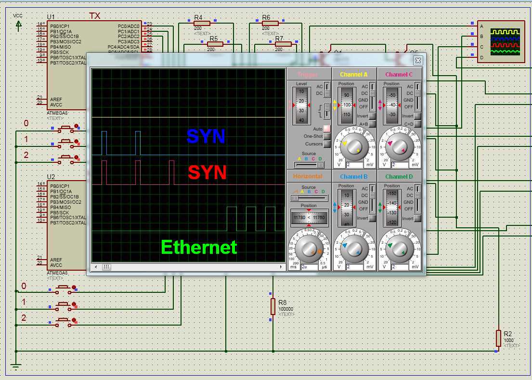
Task: Select the R4 200 ohm resistor
Action: point(202,23)
